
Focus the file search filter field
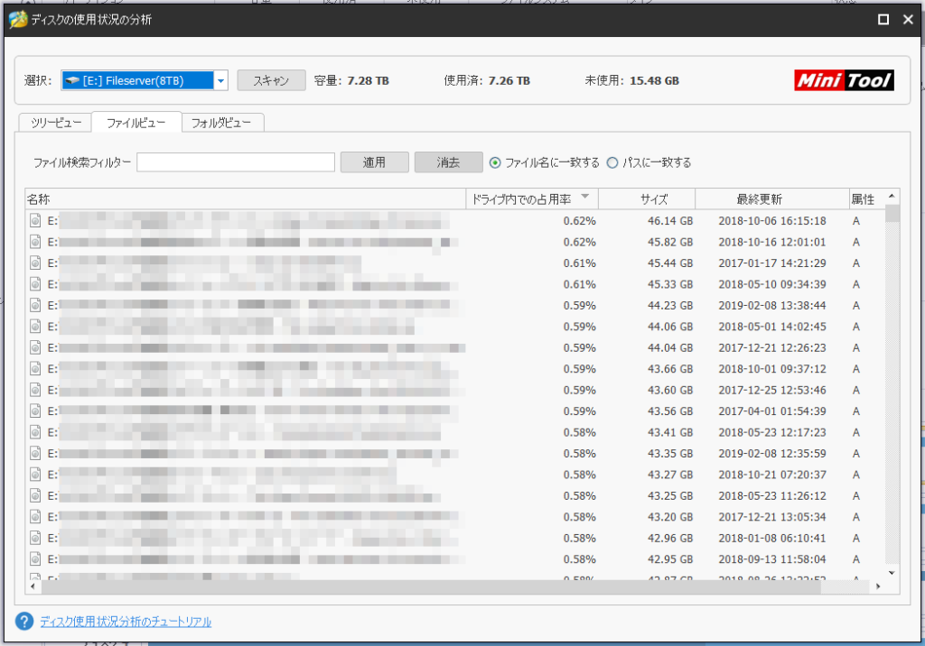coord(236,162)
